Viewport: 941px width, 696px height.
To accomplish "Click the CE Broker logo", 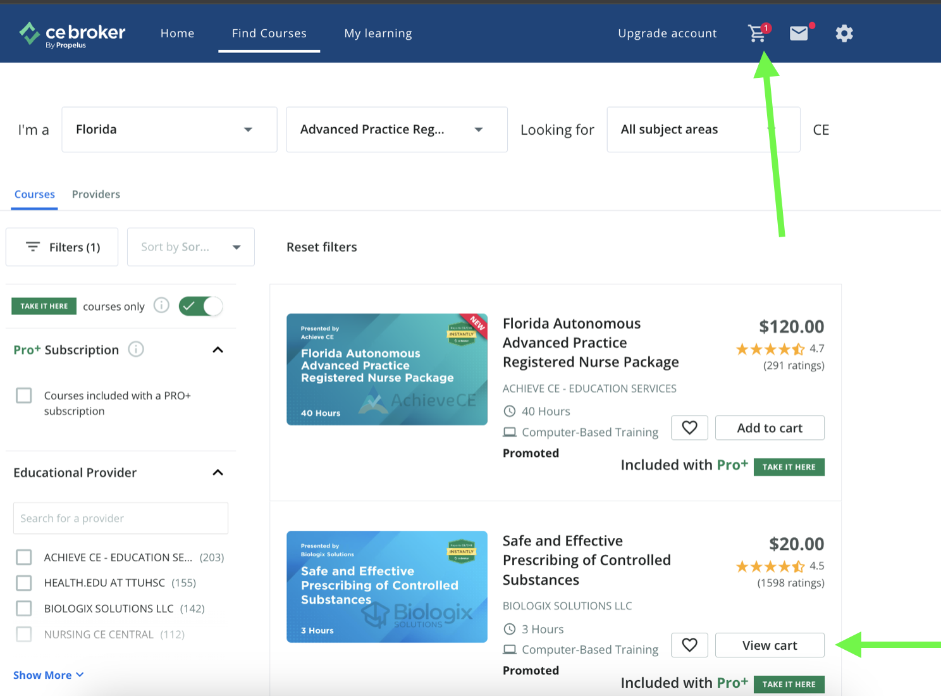I will (71, 34).
